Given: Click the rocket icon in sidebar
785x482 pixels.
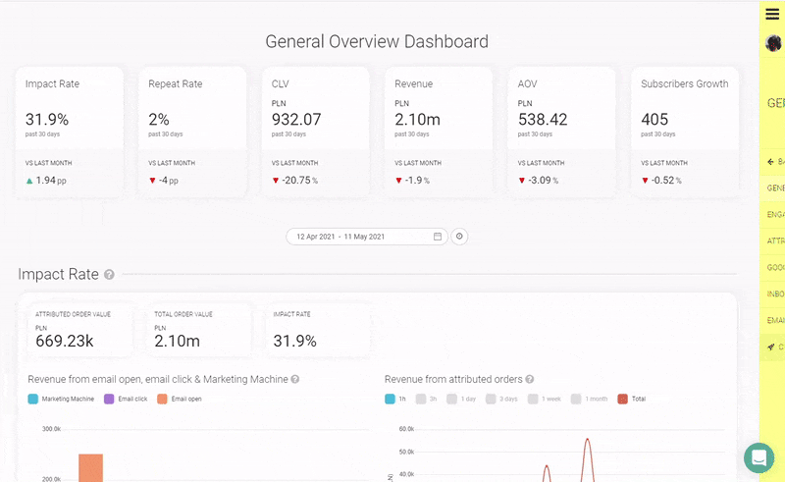Looking at the screenshot, I should [771, 347].
